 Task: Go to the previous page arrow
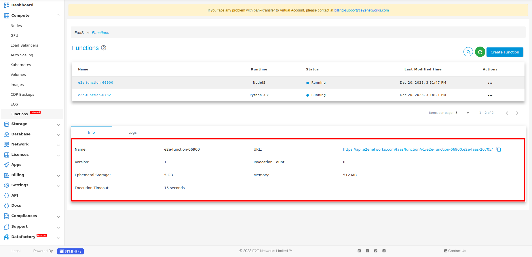(507, 113)
